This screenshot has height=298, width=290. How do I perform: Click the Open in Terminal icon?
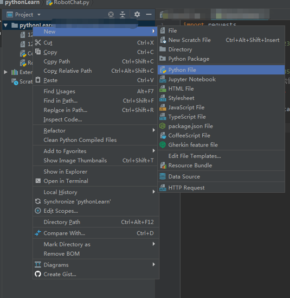(38, 181)
